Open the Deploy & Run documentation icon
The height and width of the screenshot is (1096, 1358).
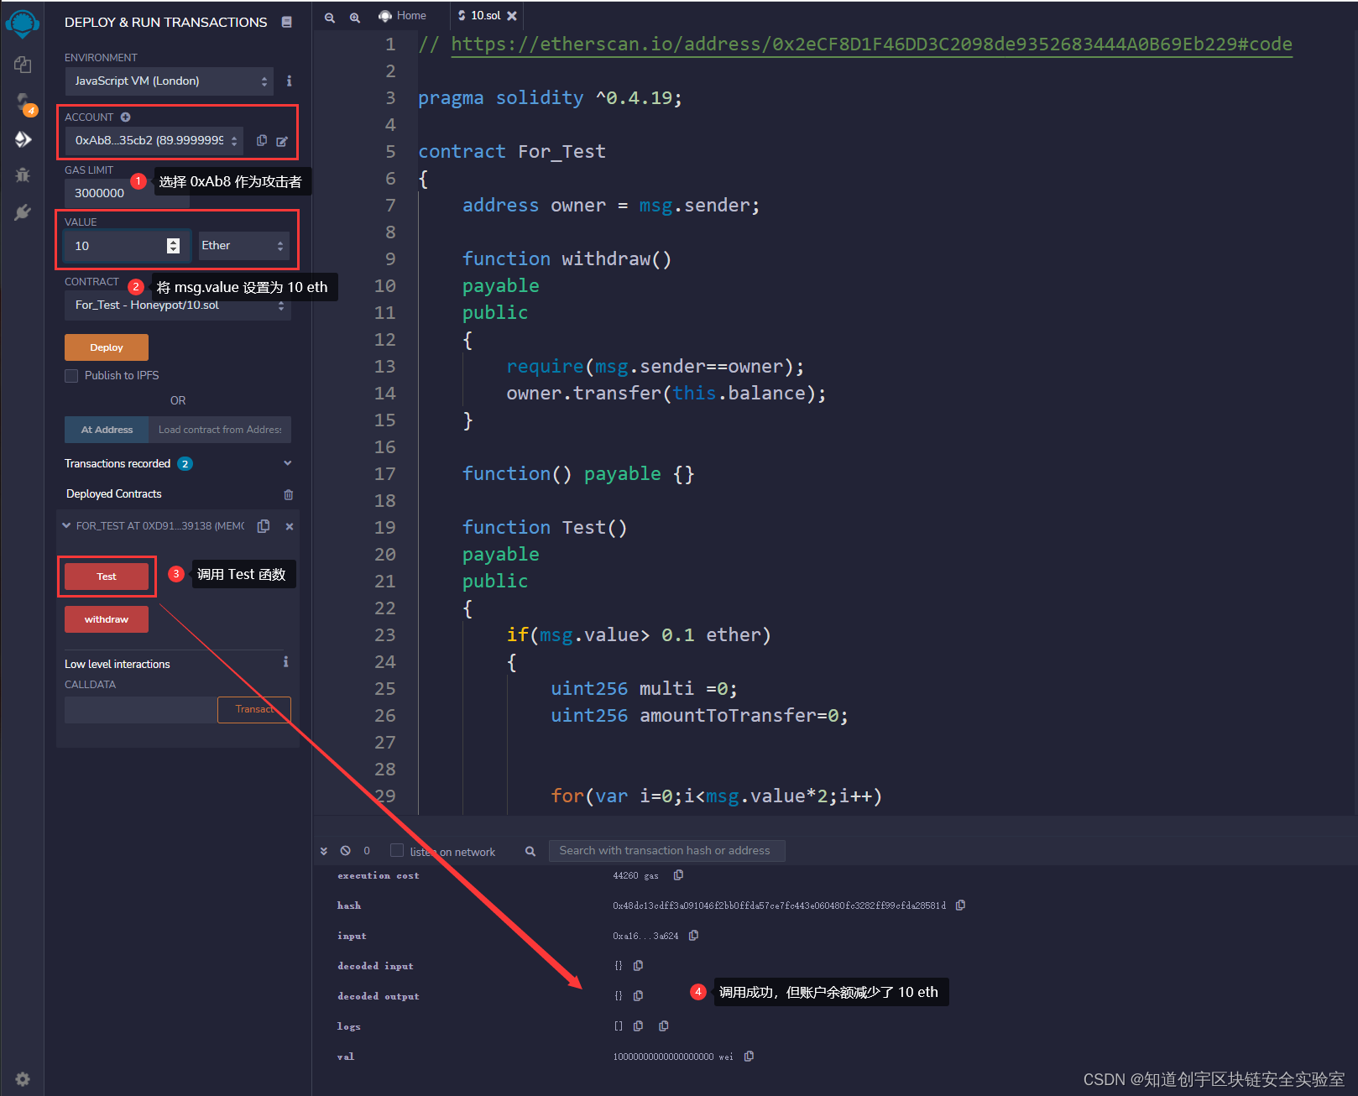287,22
